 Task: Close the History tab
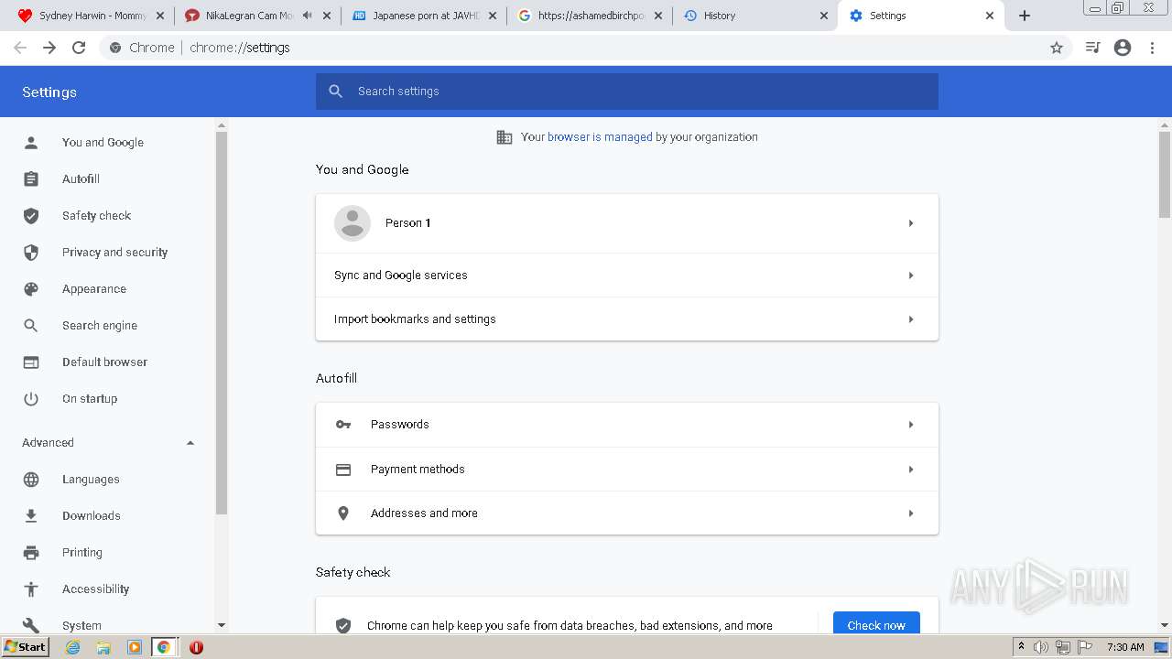(x=823, y=16)
